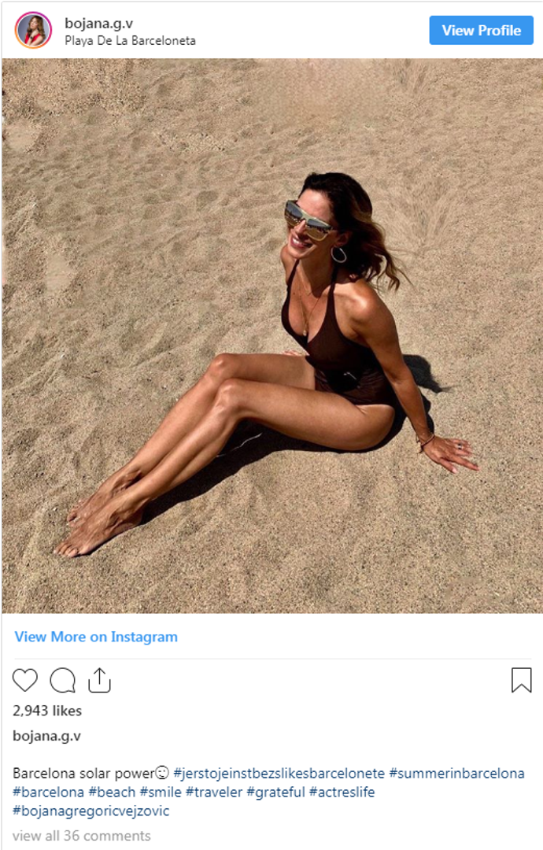Viewport: 543px width, 850px height.
Task: Open the #traveler hashtag
Action: pyautogui.click(x=213, y=792)
